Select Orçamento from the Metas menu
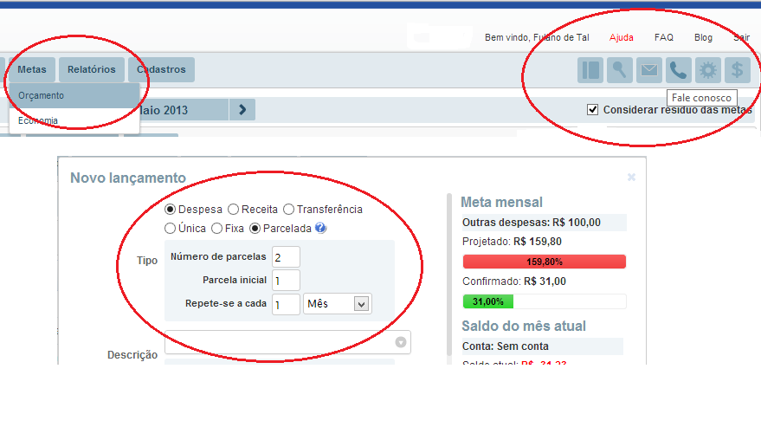 [x=42, y=95]
